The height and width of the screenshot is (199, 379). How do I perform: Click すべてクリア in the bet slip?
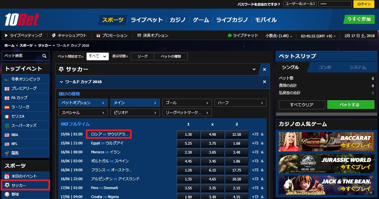click(x=302, y=105)
